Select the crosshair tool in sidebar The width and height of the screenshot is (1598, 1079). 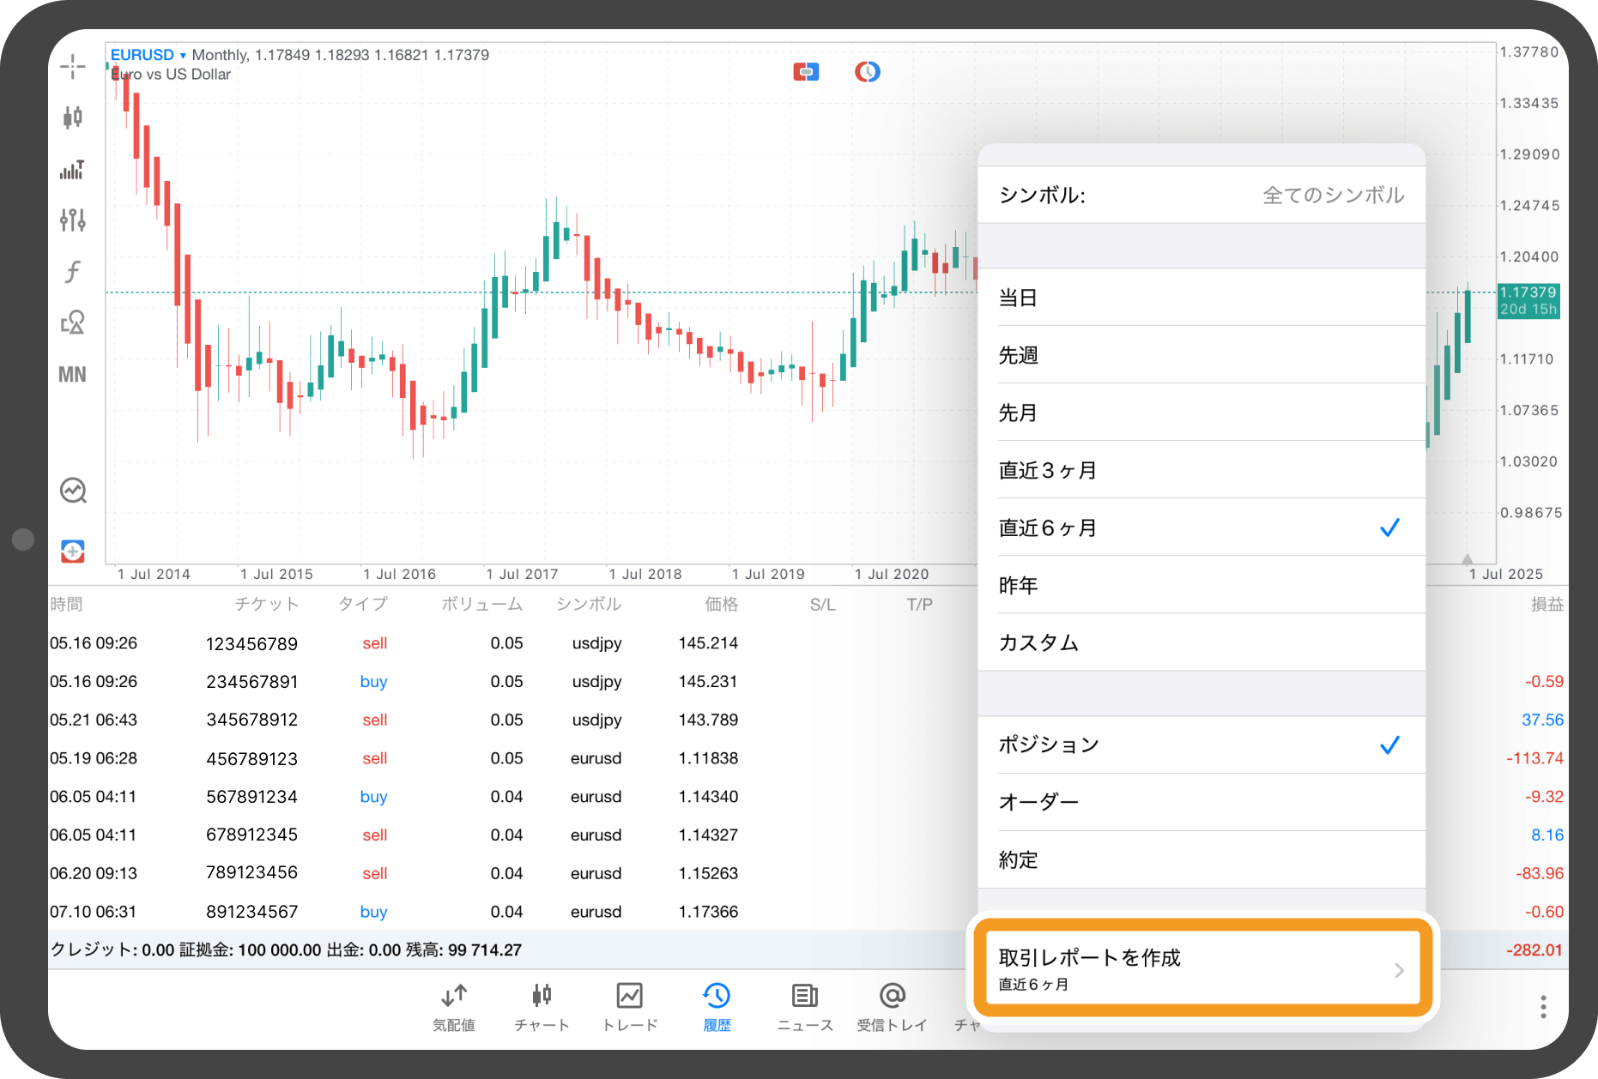pyautogui.click(x=73, y=66)
